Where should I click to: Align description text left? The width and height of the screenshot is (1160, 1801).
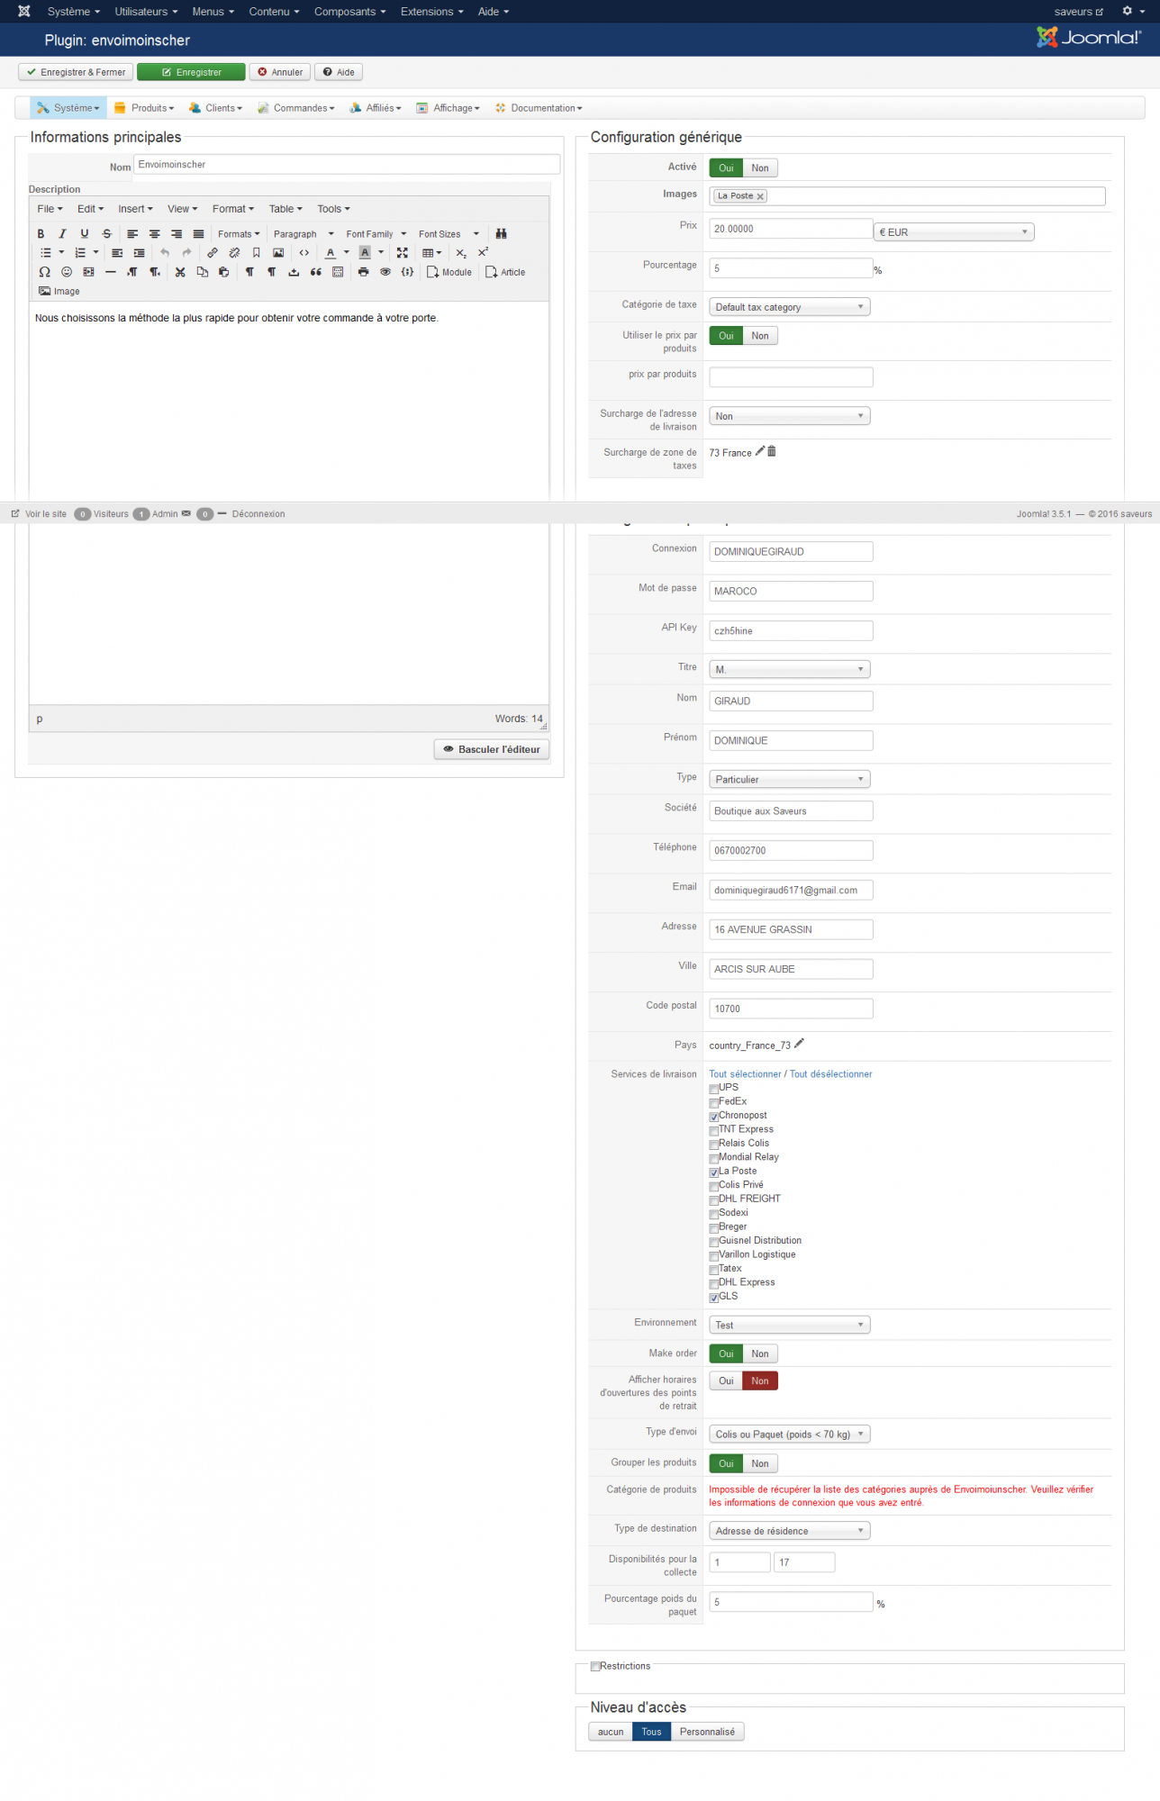click(x=132, y=234)
